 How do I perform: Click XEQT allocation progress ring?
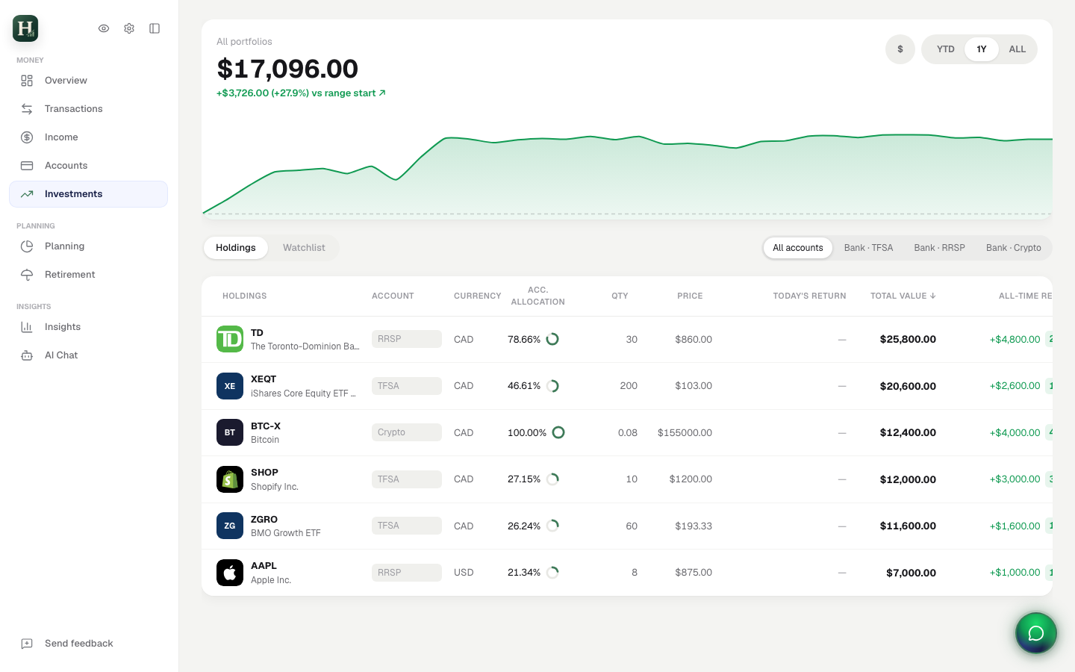point(552,386)
